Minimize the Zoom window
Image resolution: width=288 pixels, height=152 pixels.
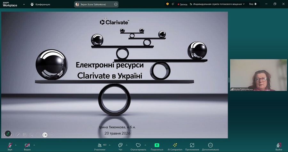click(266, 4)
